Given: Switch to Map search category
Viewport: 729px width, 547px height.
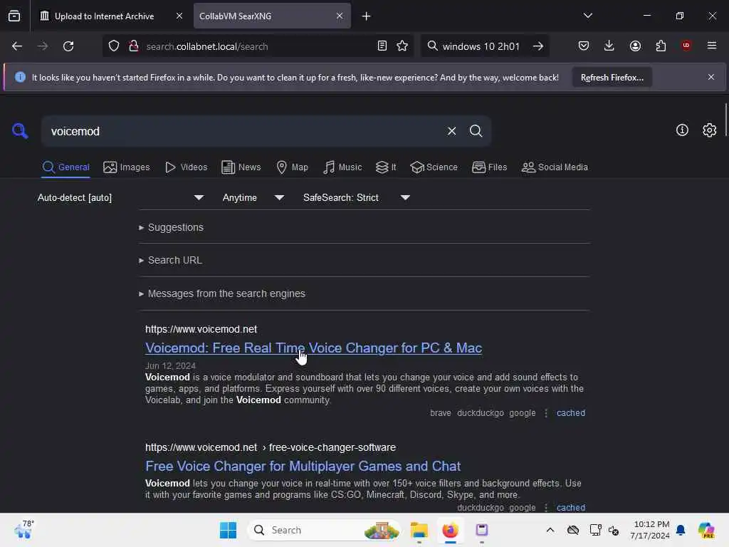Looking at the screenshot, I should tap(292, 167).
